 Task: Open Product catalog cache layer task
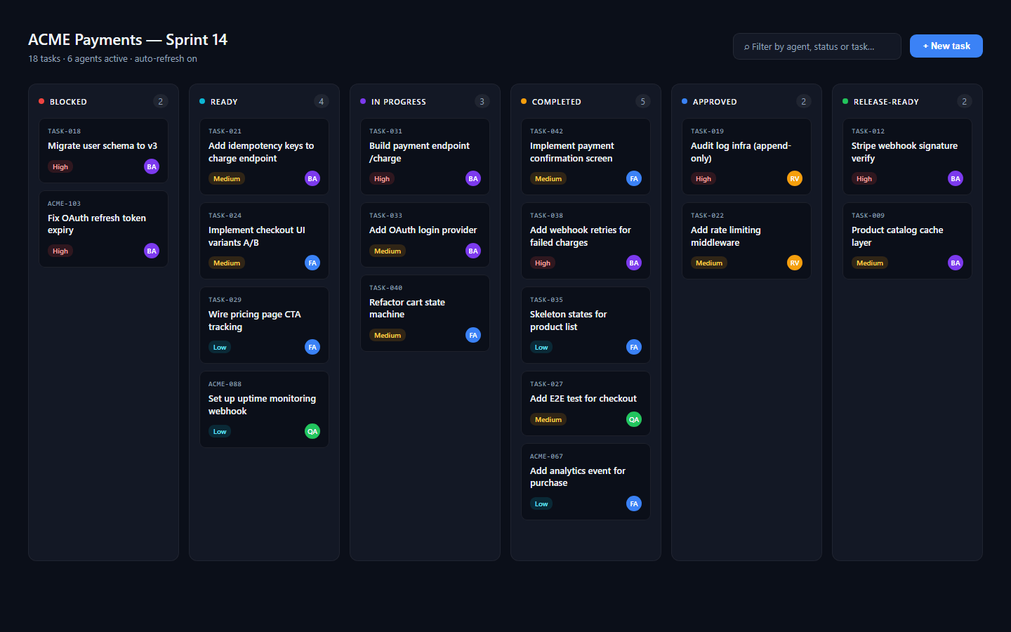coord(907,241)
